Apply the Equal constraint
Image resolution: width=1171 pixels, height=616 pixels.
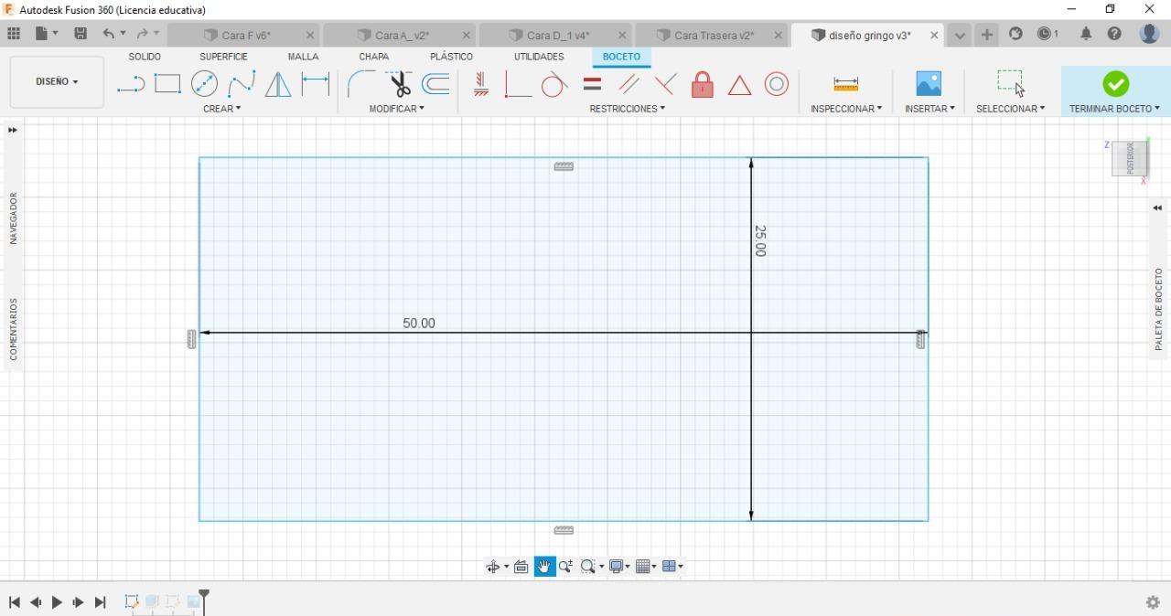[592, 84]
